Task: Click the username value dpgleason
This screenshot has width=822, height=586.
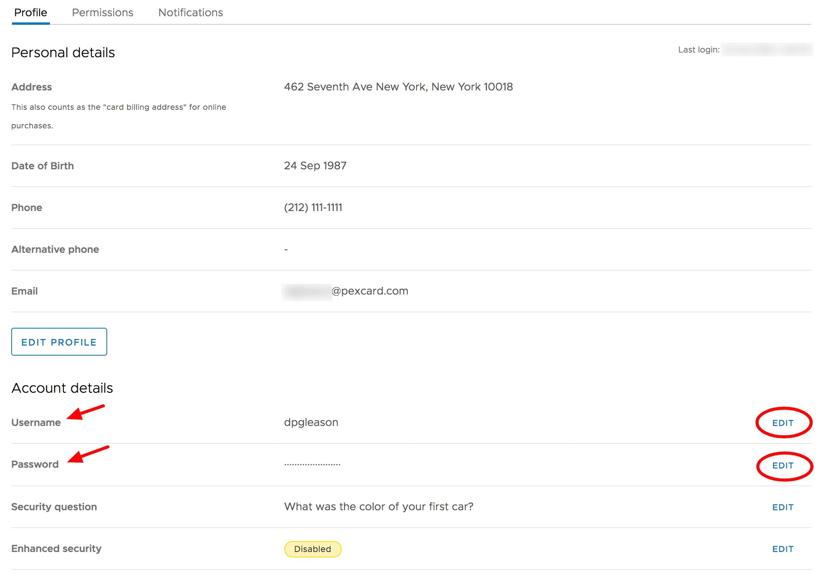Action: 311,422
